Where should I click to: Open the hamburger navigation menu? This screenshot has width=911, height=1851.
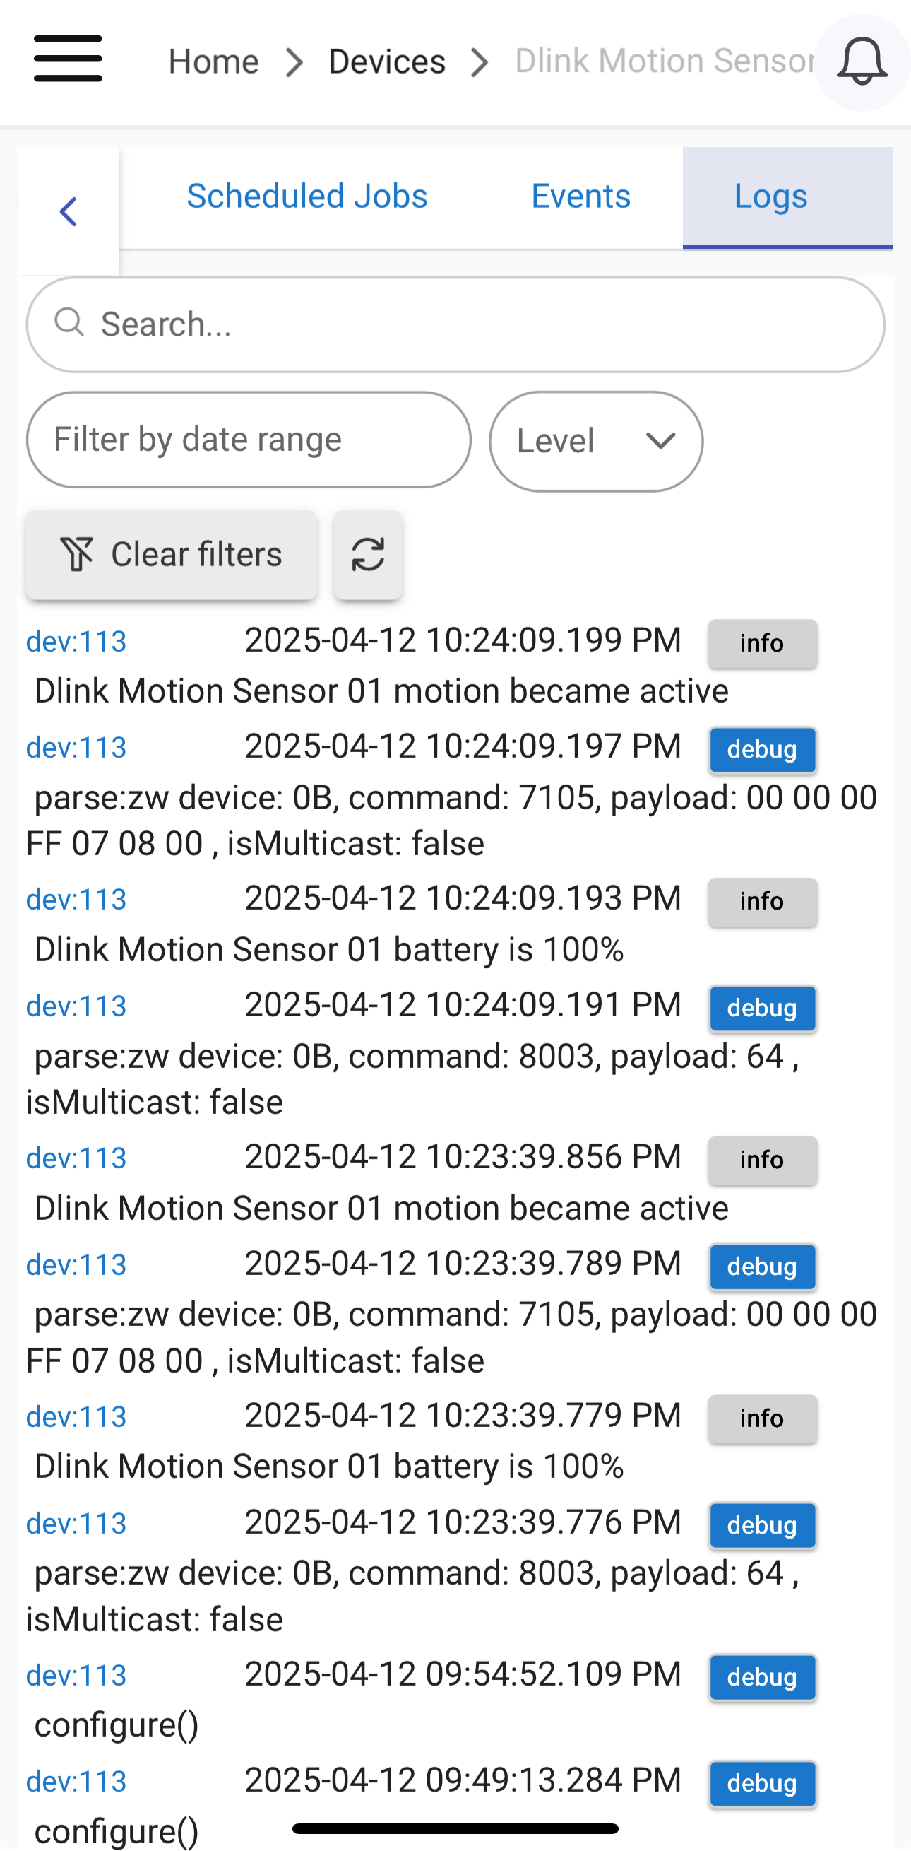[68, 59]
